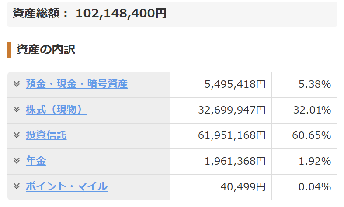Open the 預金・現金・暗号資産 link
Screen dimensions: 344x207
tap(77, 84)
